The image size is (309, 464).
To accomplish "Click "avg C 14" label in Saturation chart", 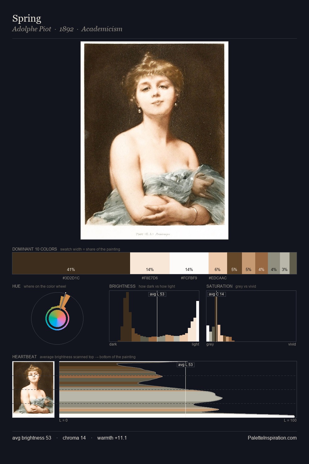I will click(x=216, y=294).
